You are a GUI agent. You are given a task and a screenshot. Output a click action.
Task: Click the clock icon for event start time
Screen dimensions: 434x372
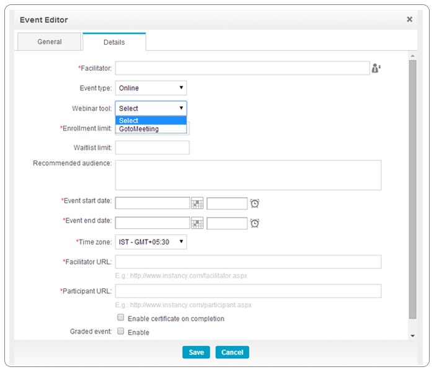pos(254,203)
